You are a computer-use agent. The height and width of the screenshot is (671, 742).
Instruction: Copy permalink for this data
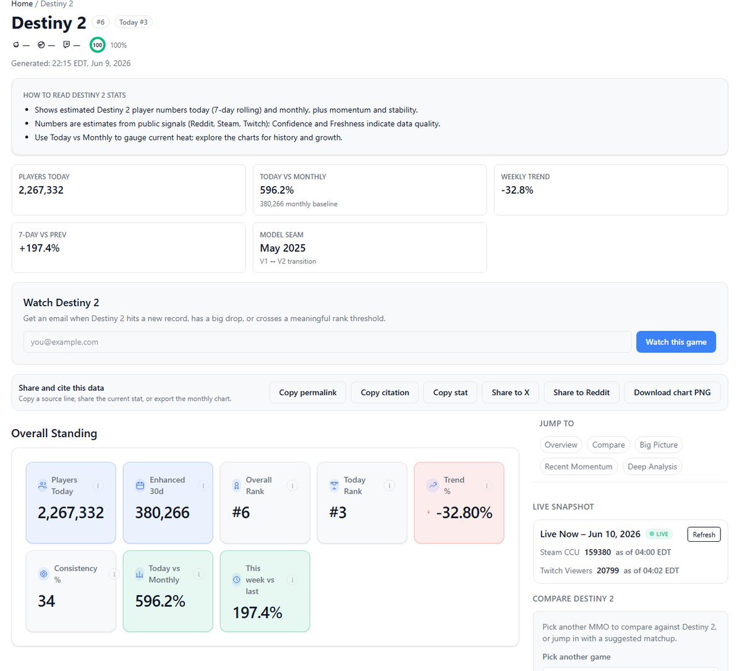(x=308, y=393)
